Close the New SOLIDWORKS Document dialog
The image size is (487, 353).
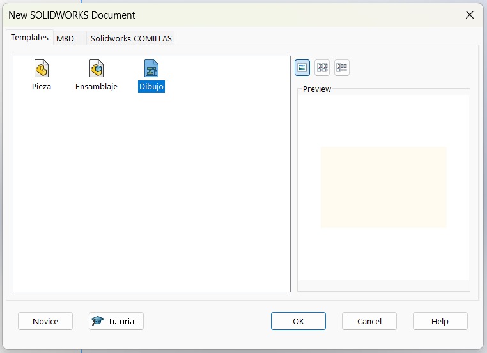pos(470,15)
